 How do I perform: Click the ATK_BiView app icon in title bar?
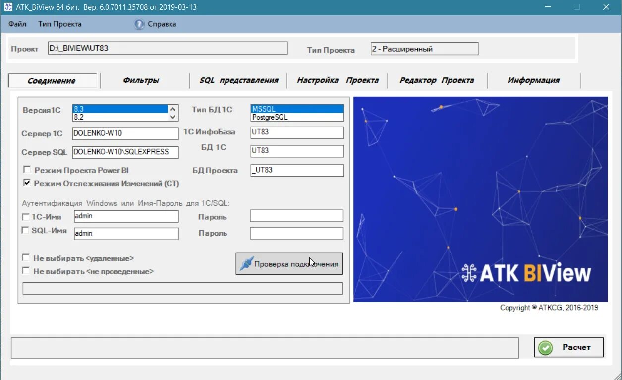(x=8, y=7)
